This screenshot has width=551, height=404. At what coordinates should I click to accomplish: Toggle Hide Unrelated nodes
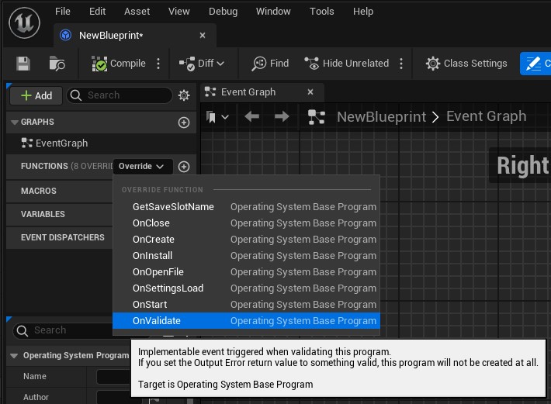tap(346, 64)
